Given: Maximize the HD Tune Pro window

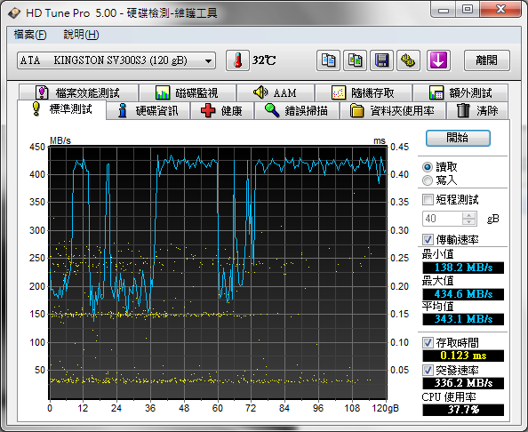Looking at the screenshot, I should click(468, 10).
